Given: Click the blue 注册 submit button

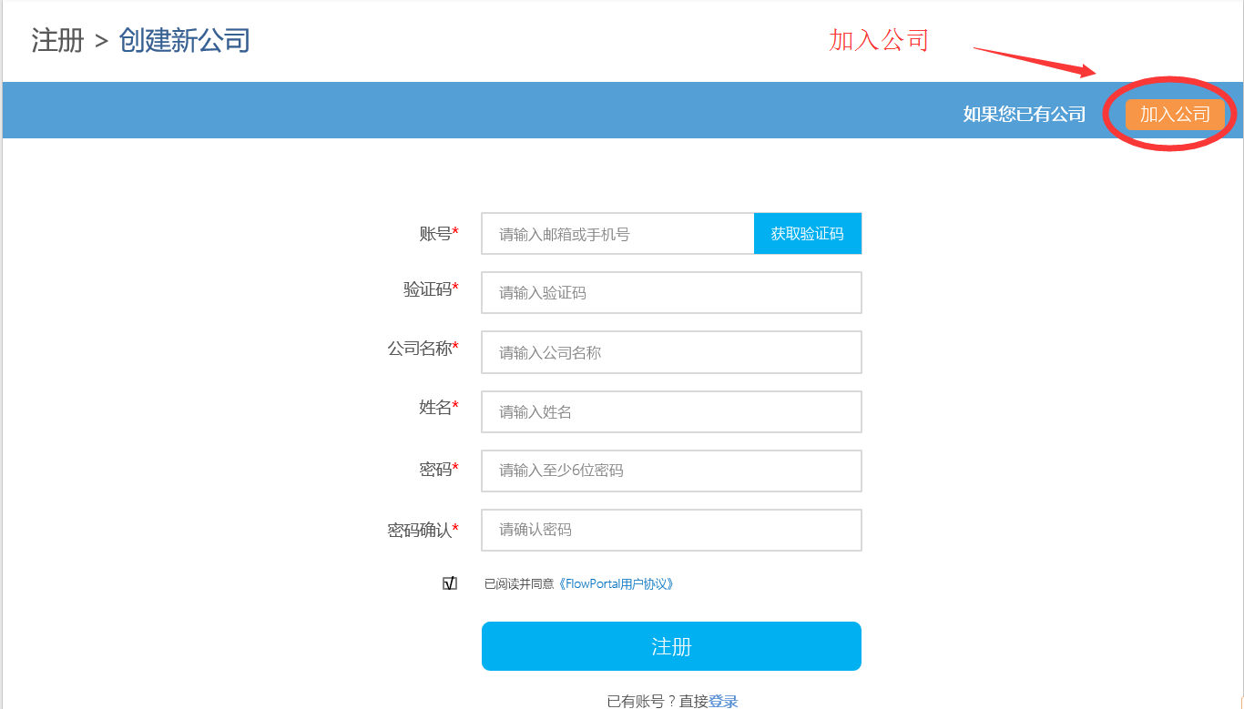Looking at the screenshot, I should (671, 646).
